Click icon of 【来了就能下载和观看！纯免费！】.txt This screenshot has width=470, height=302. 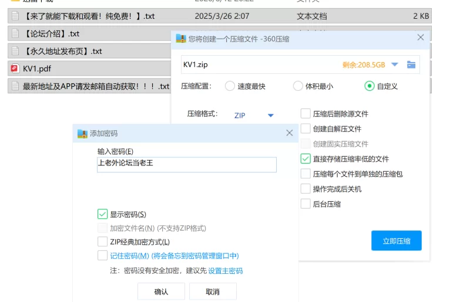(15, 16)
